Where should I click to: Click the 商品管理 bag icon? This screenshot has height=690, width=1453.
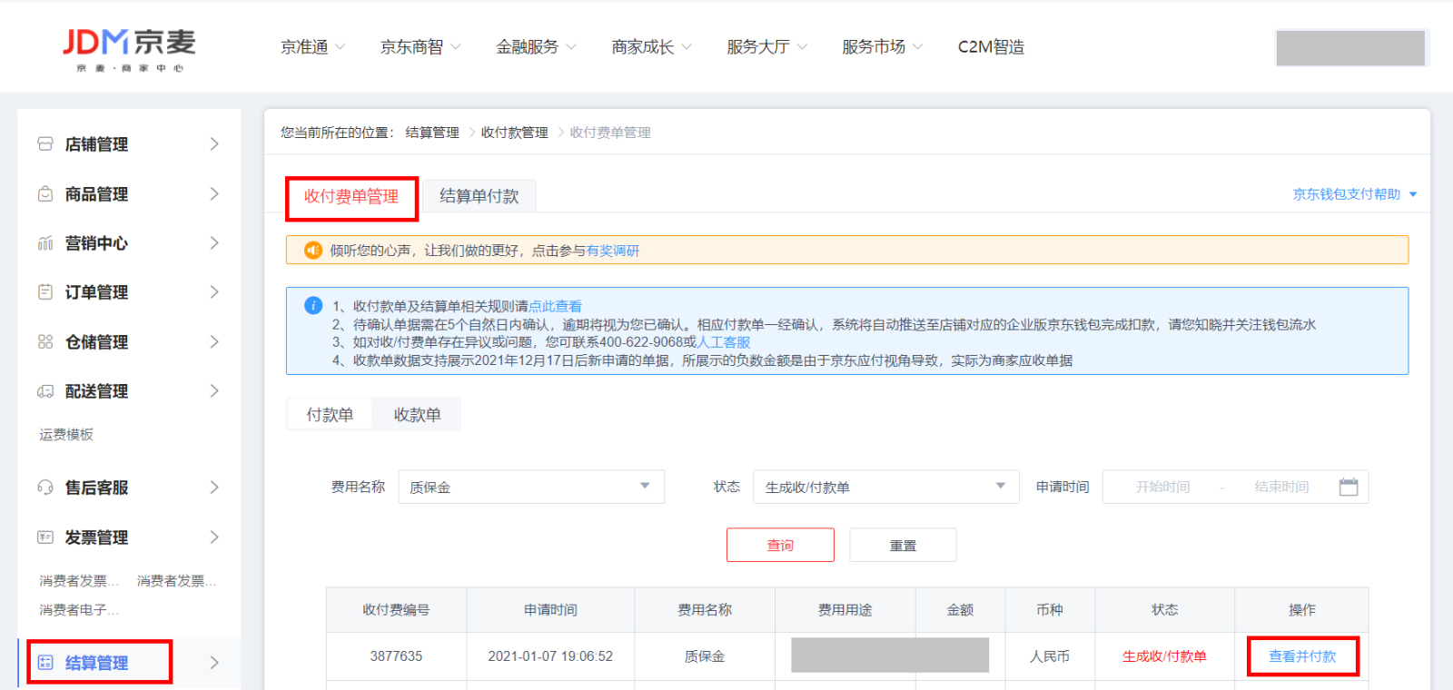(x=45, y=193)
